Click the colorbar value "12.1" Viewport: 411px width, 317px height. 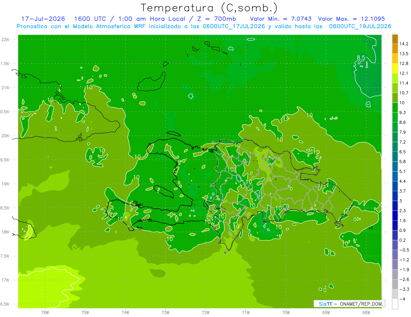pyautogui.click(x=404, y=73)
